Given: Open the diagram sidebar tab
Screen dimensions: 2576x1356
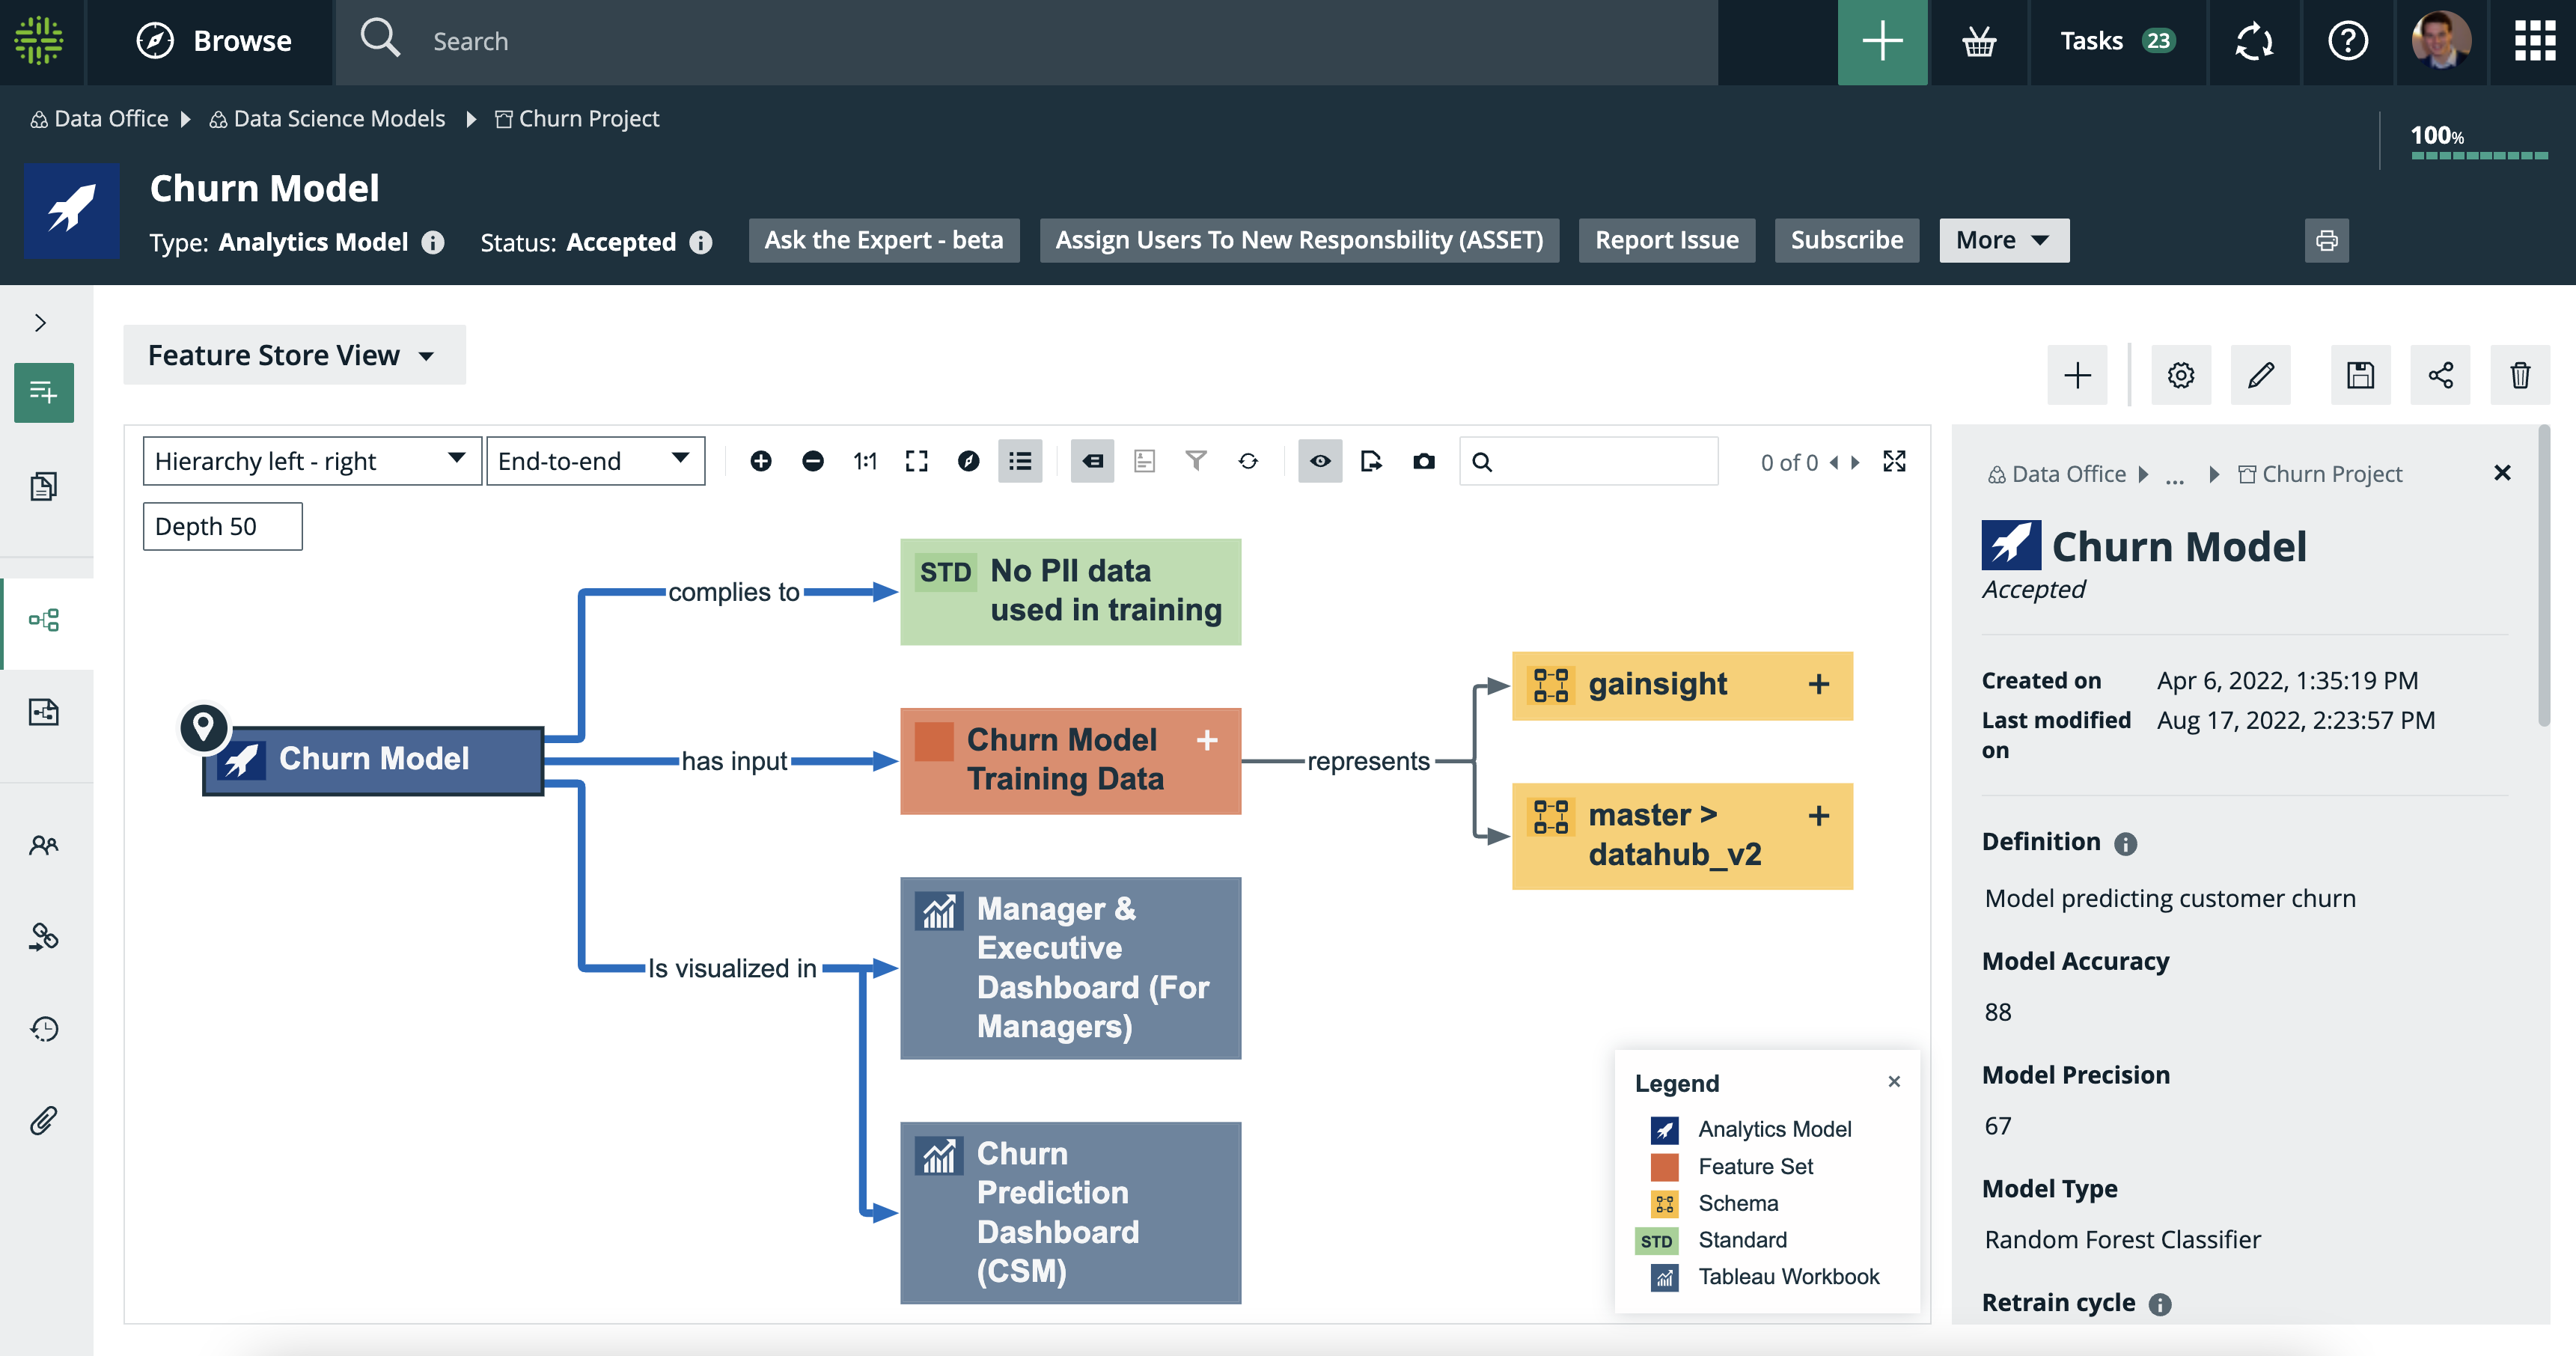Looking at the screenshot, I should pos(44,621).
